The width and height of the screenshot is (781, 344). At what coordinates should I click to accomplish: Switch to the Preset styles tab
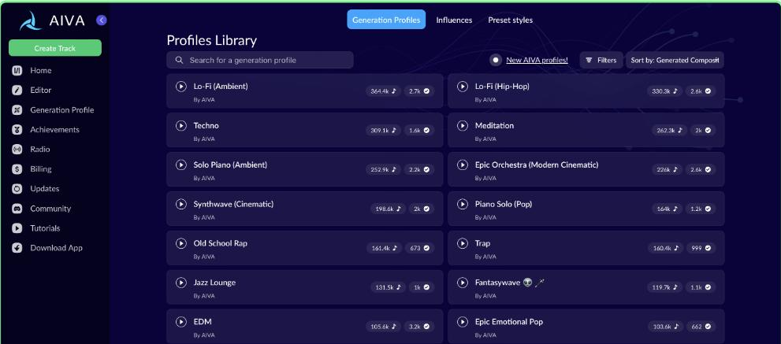tap(510, 20)
